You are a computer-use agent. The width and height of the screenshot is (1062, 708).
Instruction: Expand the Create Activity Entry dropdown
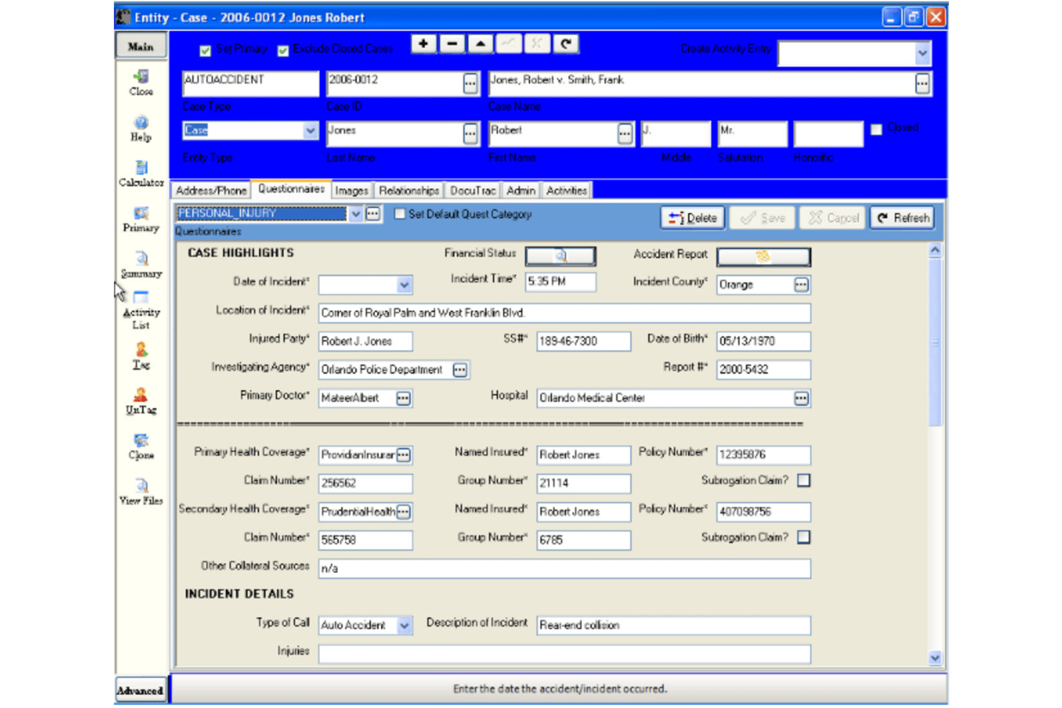[922, 53]
